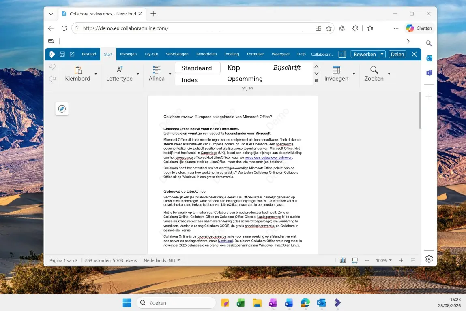Zoom in with the plus button
The image size is (466, 311).
[x=401, y=260]
